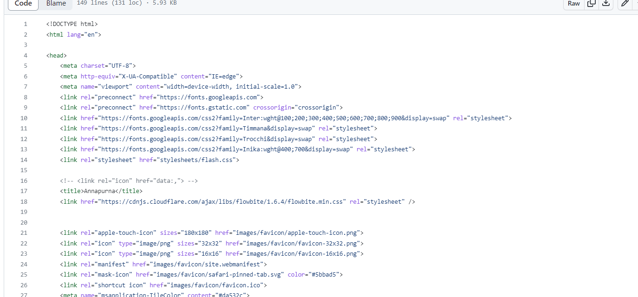Edit this file with the pencil icon
Viewport: 638px width, 297px height.
pos(624,4)
